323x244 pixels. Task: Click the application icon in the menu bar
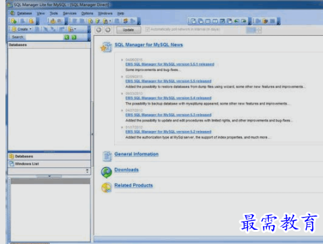coord(13,13)
